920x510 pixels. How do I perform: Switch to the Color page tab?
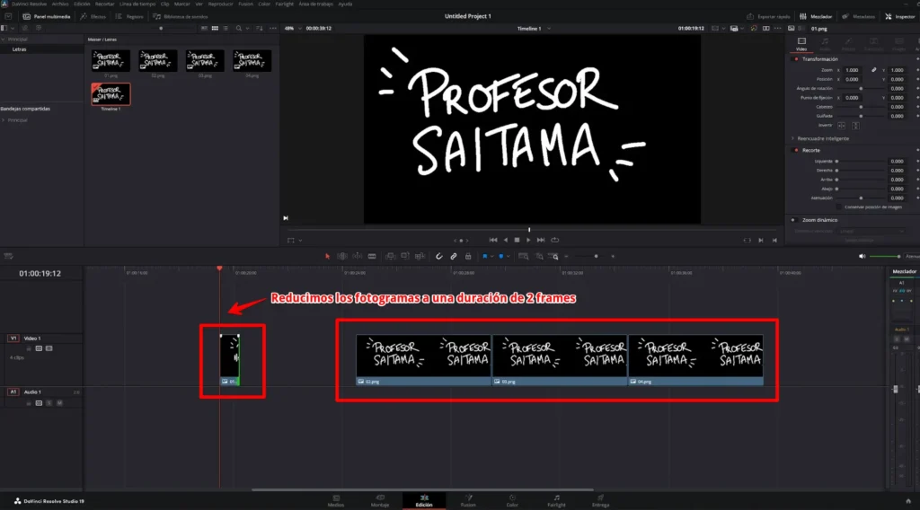(x=512, y=499)
